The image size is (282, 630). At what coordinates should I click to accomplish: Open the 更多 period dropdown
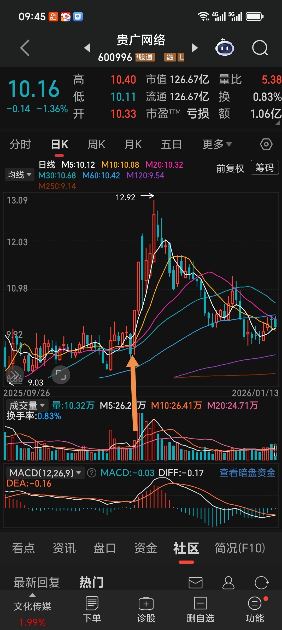[217, 144]
